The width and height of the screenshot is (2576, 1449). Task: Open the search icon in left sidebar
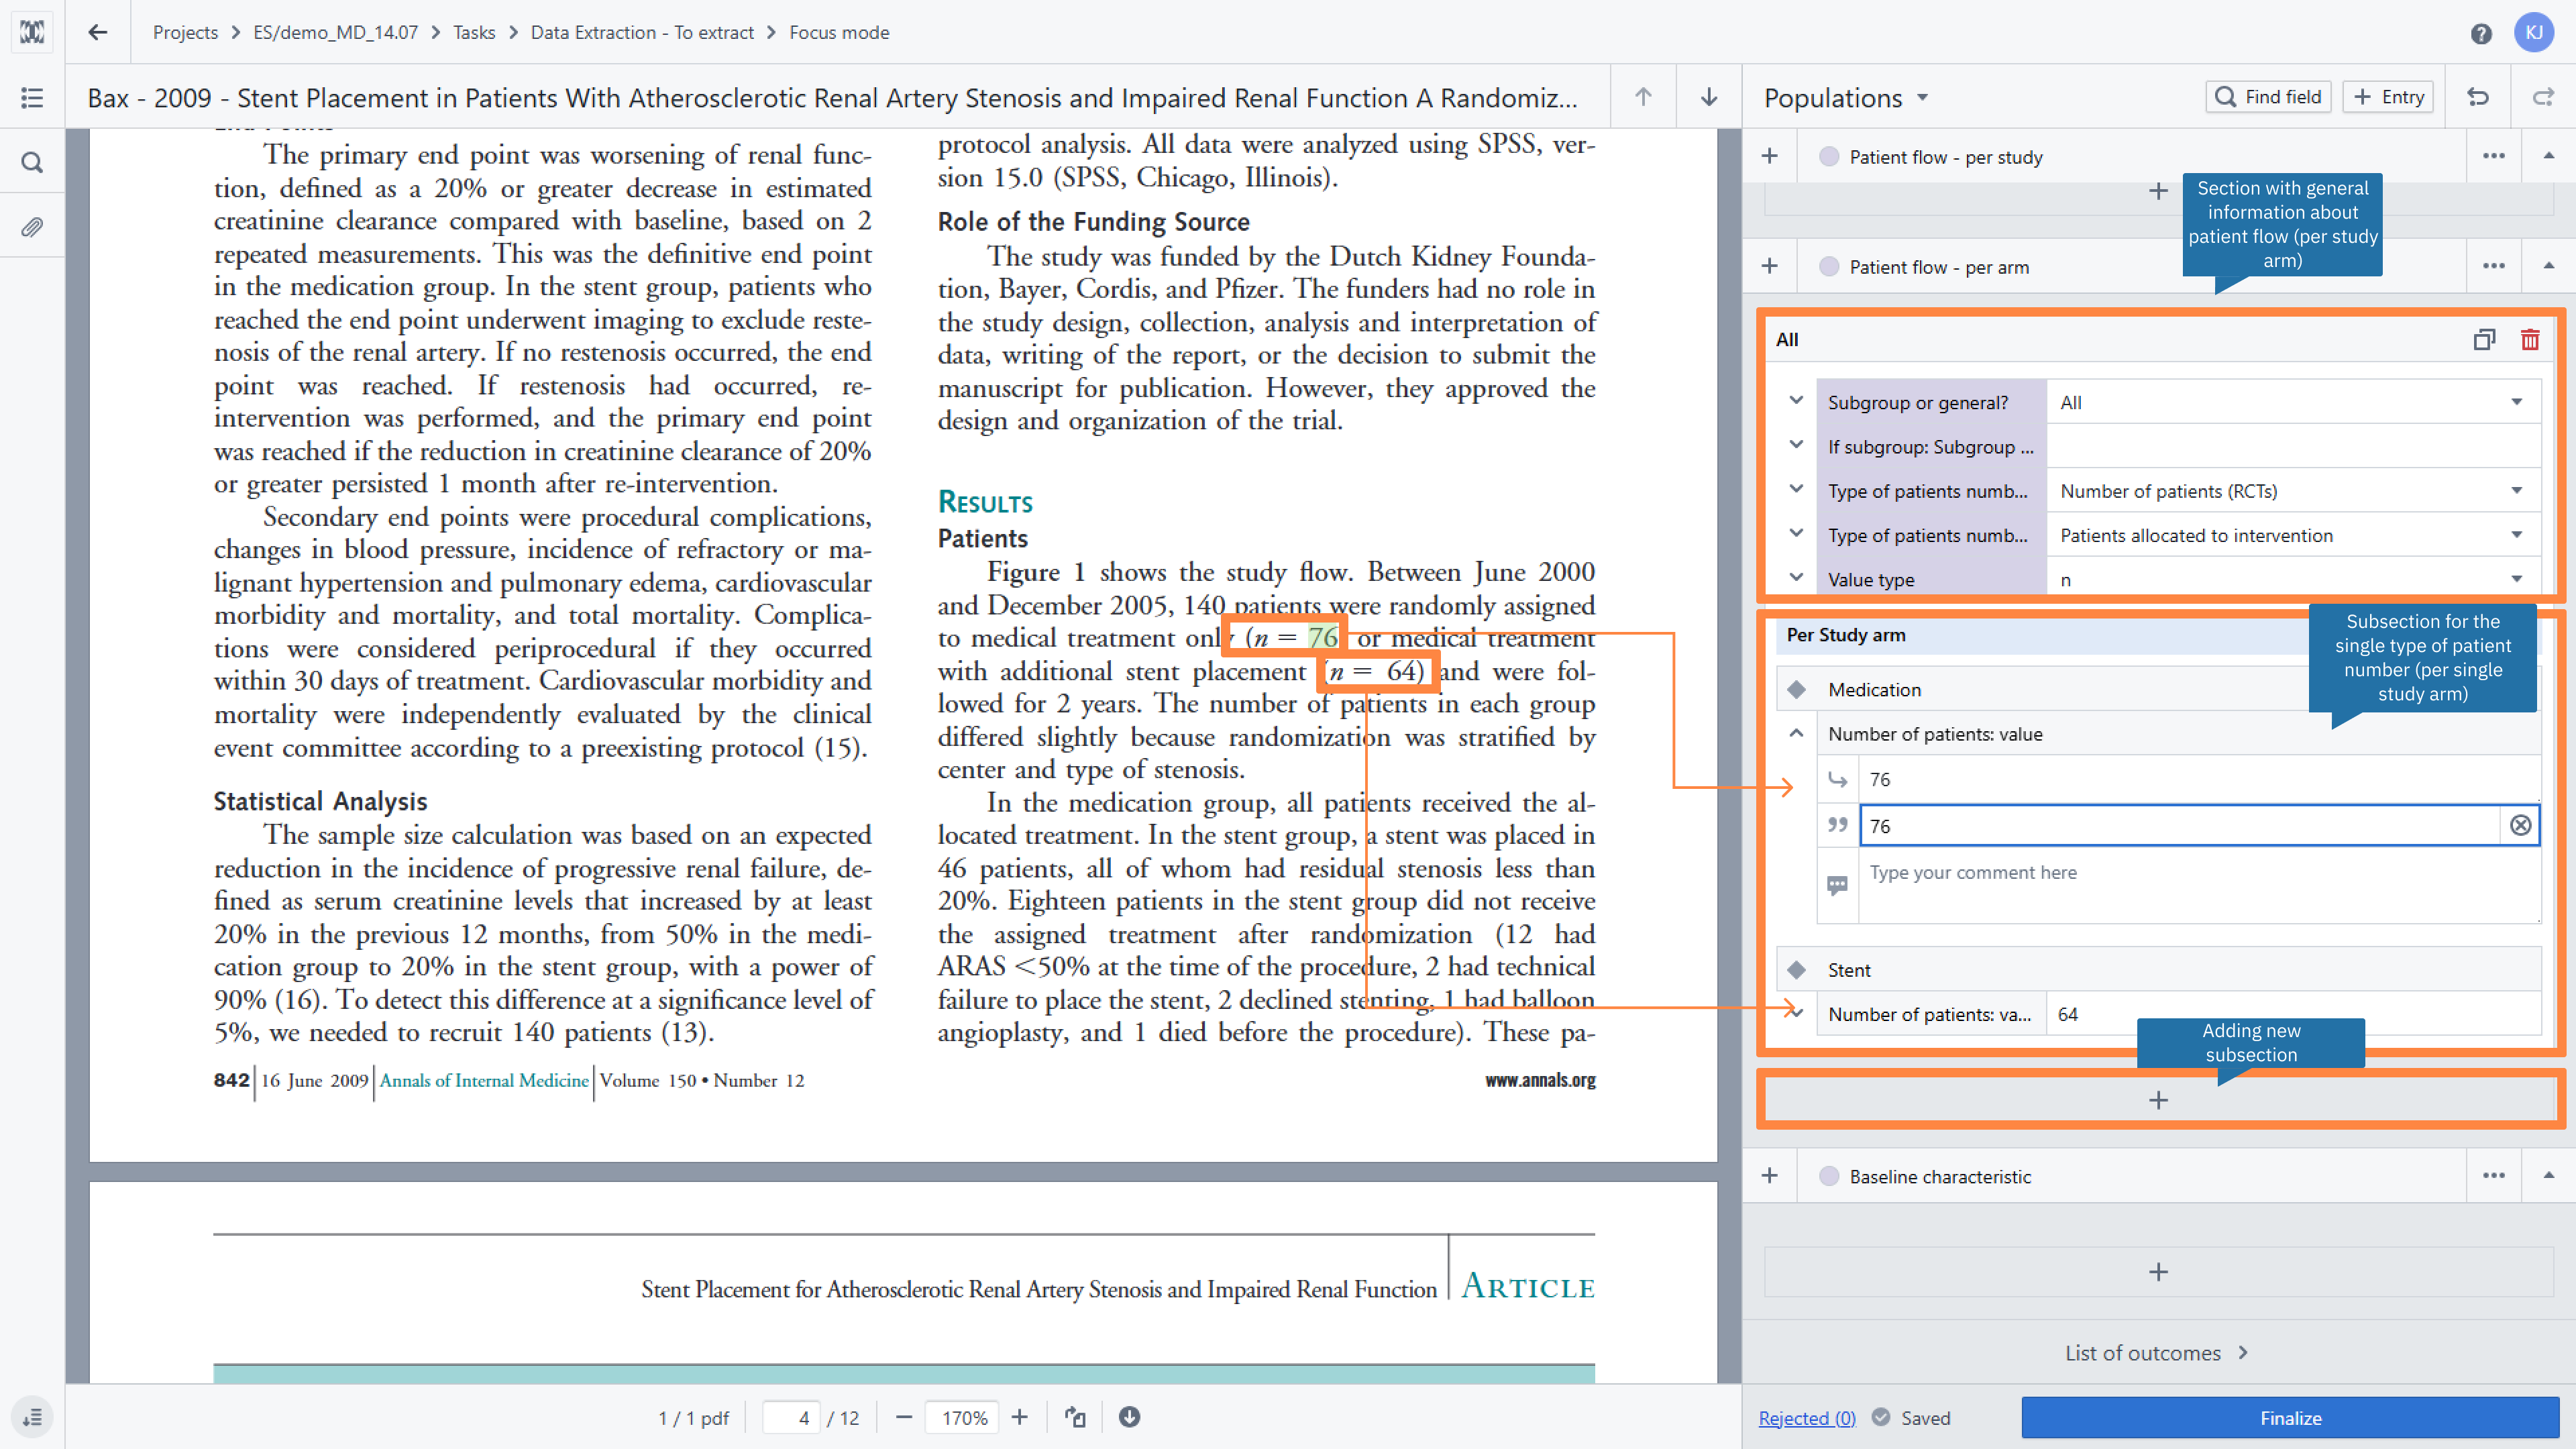pos(32,162)
